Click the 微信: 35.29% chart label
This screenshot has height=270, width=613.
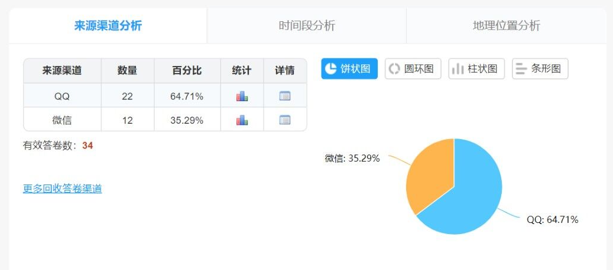pos(352,158)
